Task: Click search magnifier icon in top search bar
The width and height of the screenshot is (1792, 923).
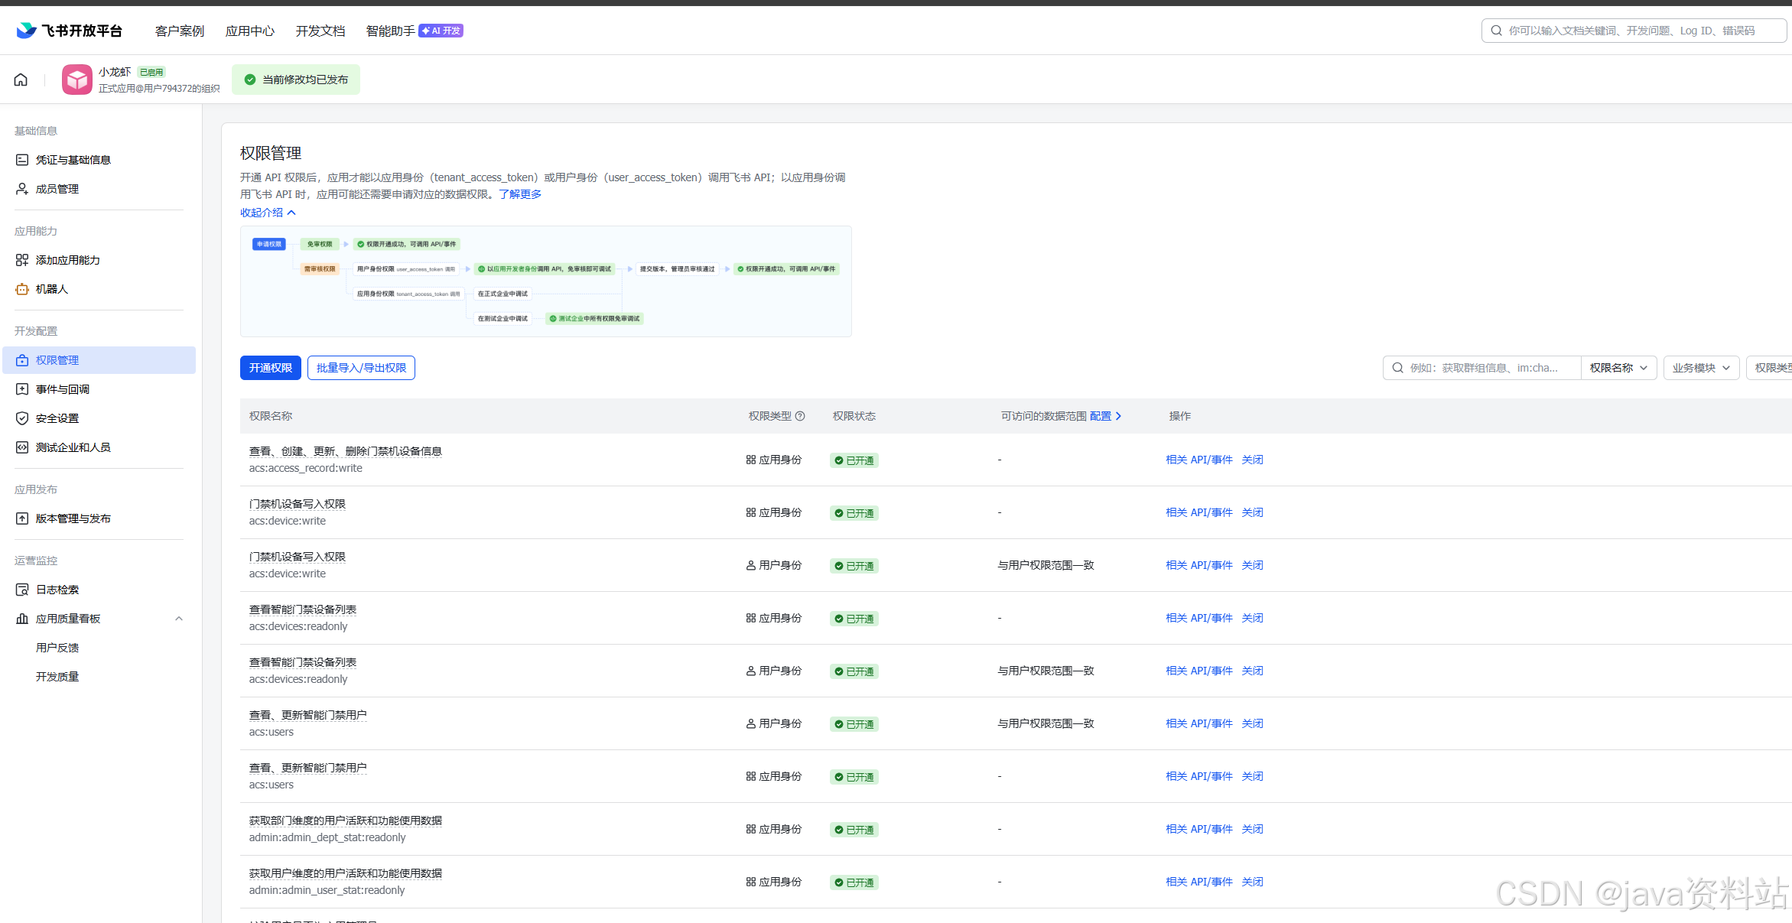Action: 1496,31
